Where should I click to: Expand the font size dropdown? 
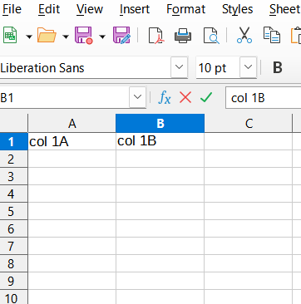(248, 67)
